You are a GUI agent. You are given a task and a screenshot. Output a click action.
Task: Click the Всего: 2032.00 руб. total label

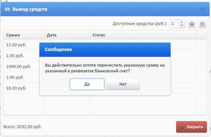23,127
